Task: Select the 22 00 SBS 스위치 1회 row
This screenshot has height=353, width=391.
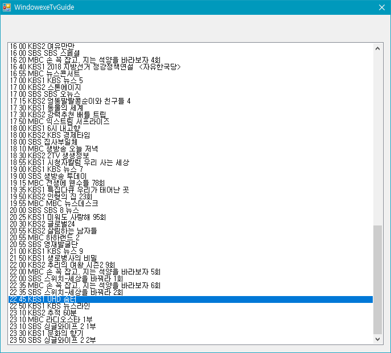Action: 191,278
